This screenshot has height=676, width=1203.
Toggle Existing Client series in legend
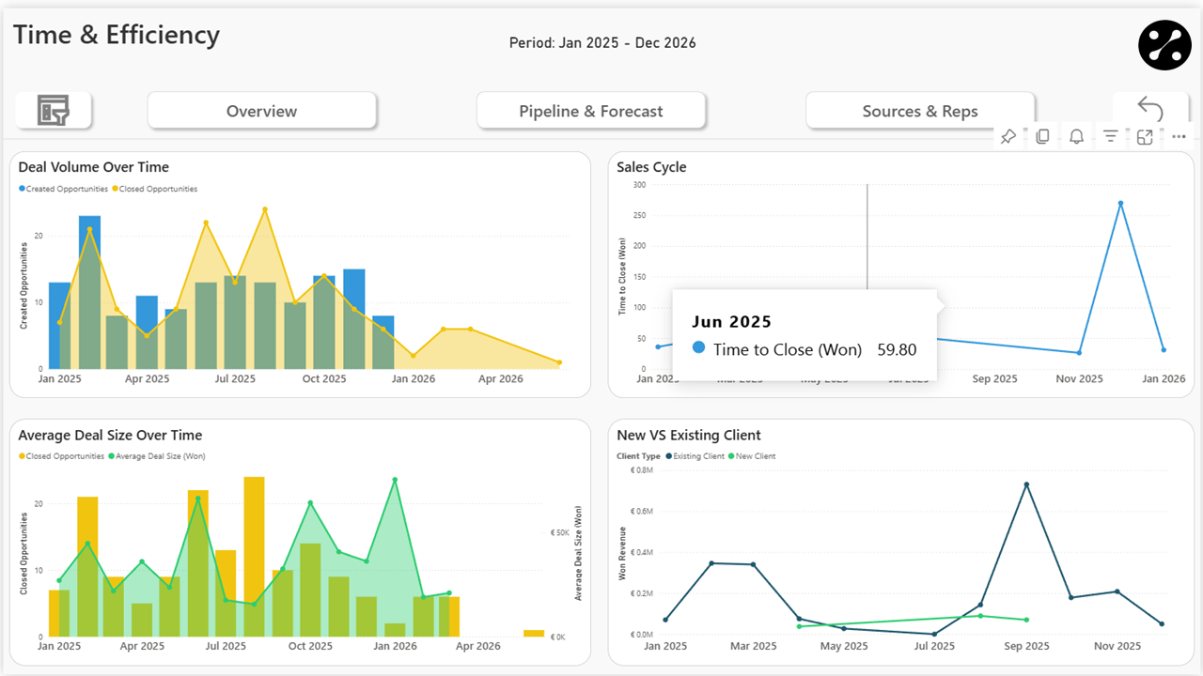pyautogui.click(x=696, y=456)
